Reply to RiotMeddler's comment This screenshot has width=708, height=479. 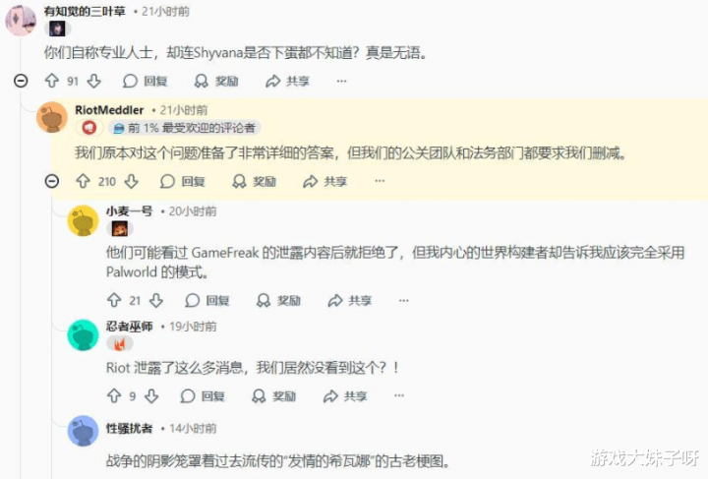183,181
